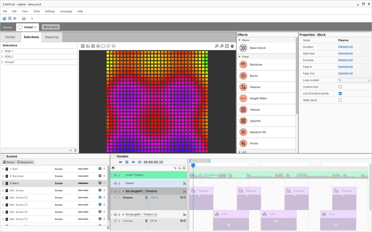Screen dimensions: 372x232
Task: Toggle the Global zone radio circle
Action: (20, 27)
